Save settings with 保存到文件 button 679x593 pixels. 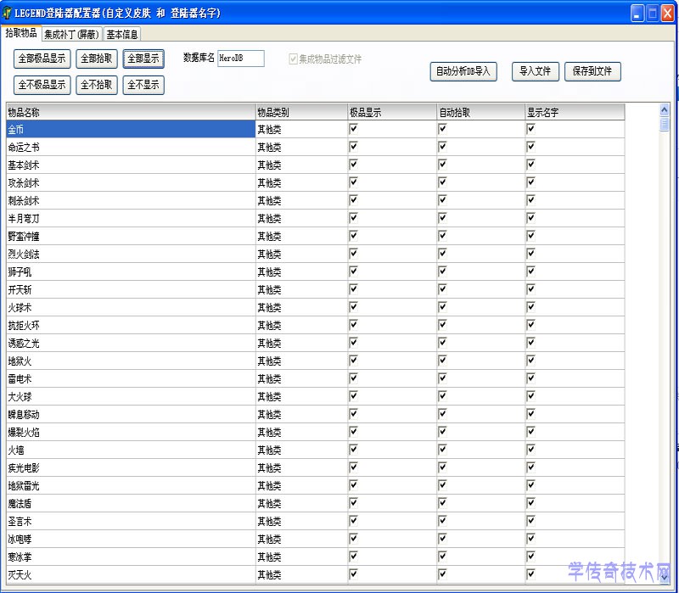[x=592, y=72]
